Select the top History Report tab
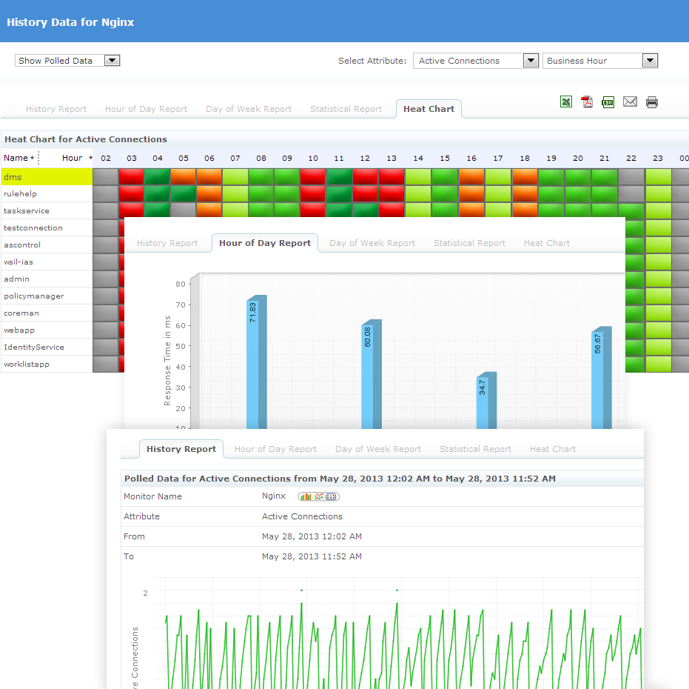 click(56, 109)
